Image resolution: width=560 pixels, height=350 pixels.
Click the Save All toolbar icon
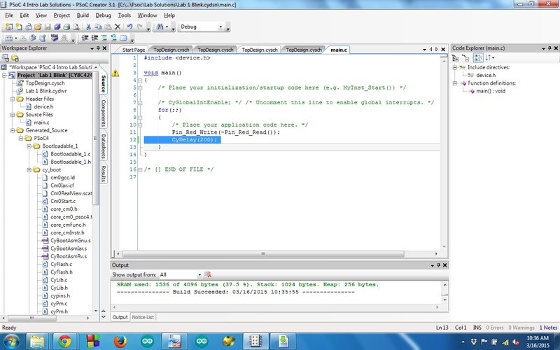point(57,27)
